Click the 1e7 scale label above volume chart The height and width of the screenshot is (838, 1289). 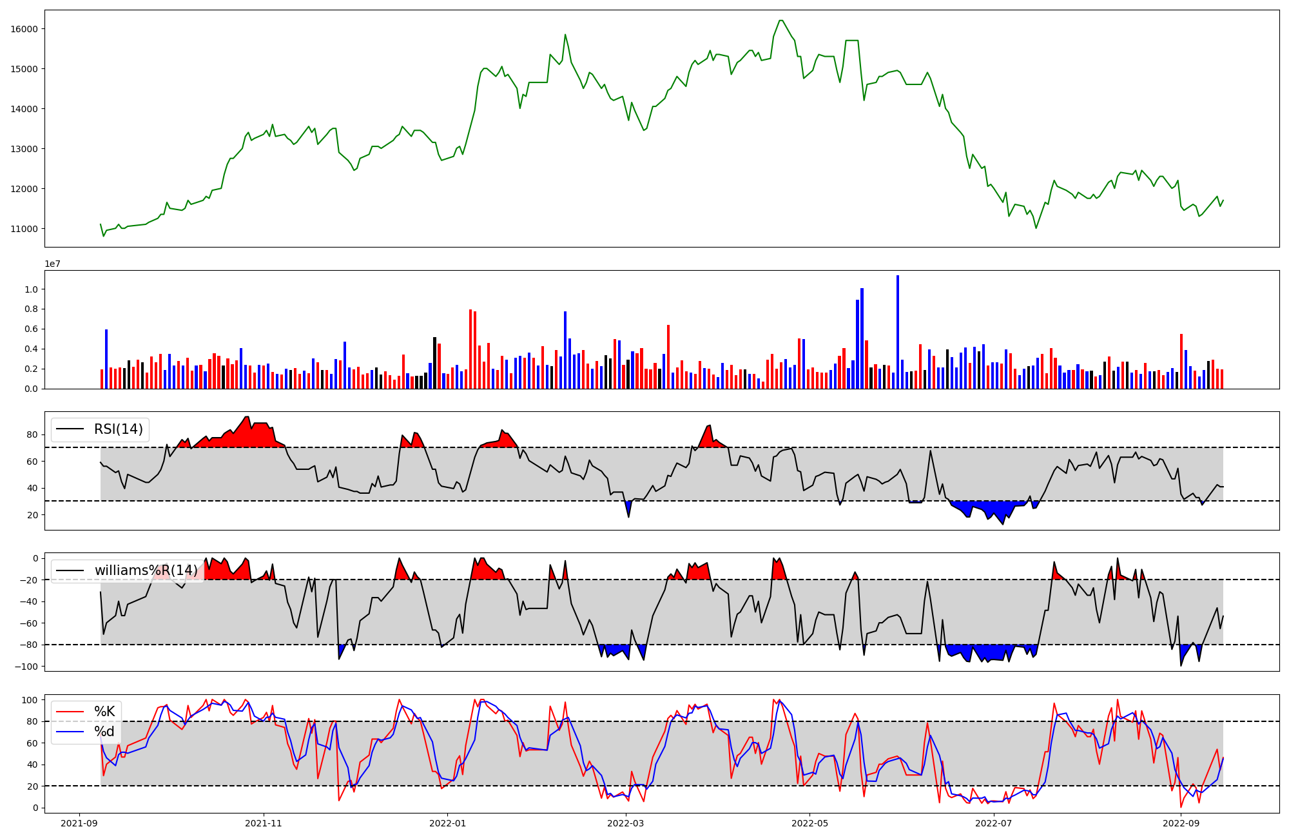coord(52,264)
